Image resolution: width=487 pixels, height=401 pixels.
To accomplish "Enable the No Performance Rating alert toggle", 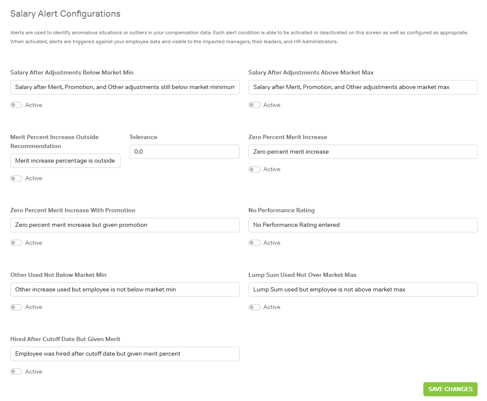I will (255, 243).
